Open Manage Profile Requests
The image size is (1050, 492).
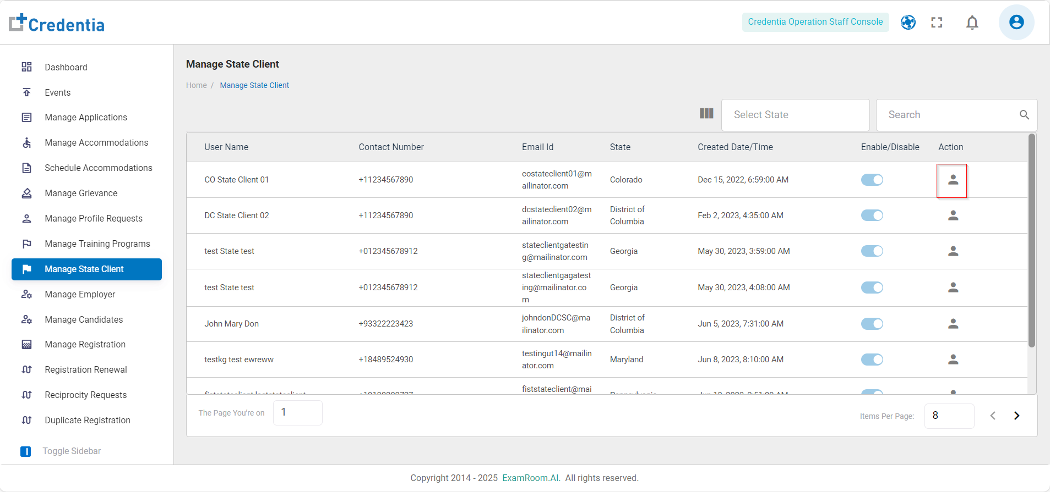click(x=86, y=218)
